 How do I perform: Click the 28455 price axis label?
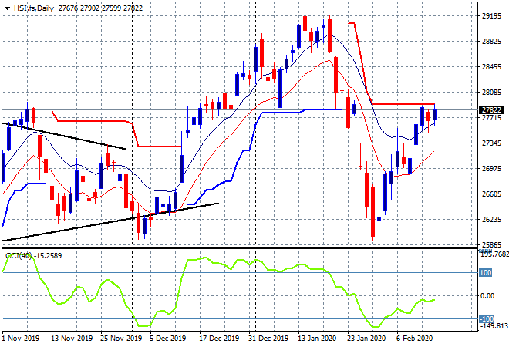[x=491, y=67]
